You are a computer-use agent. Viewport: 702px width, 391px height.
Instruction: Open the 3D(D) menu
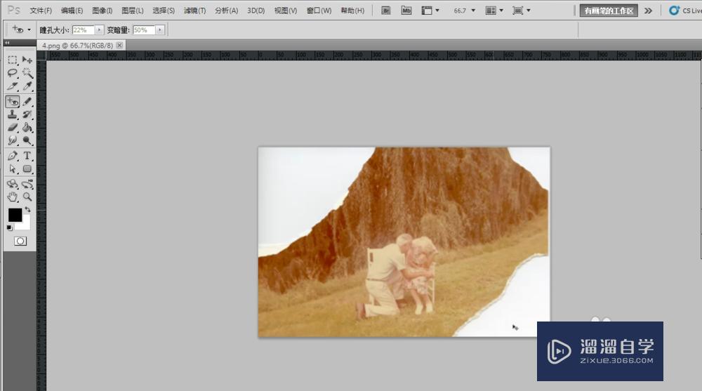pyautogui.click(x=256, y=11)
